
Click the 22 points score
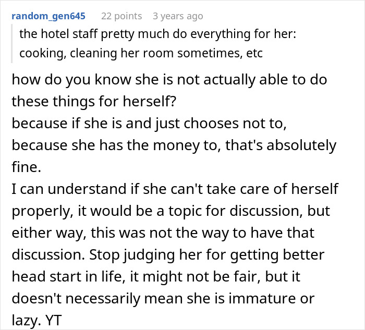(x=121, y=16)
